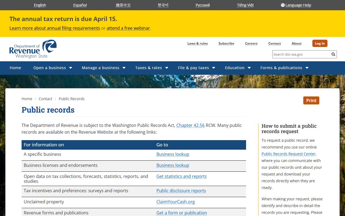The image size is (345, 216).
Task: Open the Public Records Request Center link
Action: point(288,154)
